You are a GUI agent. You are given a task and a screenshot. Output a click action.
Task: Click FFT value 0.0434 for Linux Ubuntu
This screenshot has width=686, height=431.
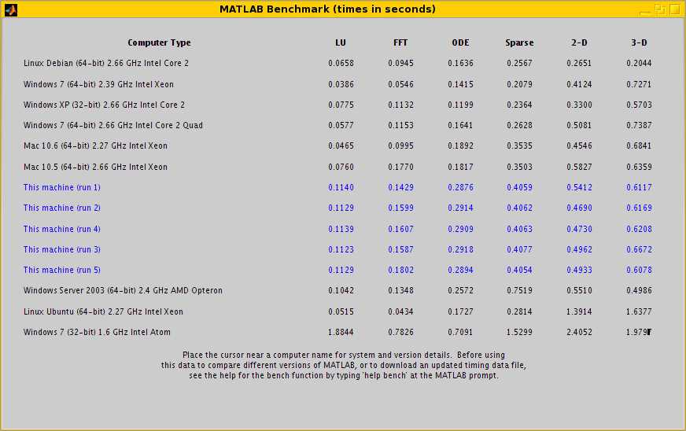click(400, 311)
